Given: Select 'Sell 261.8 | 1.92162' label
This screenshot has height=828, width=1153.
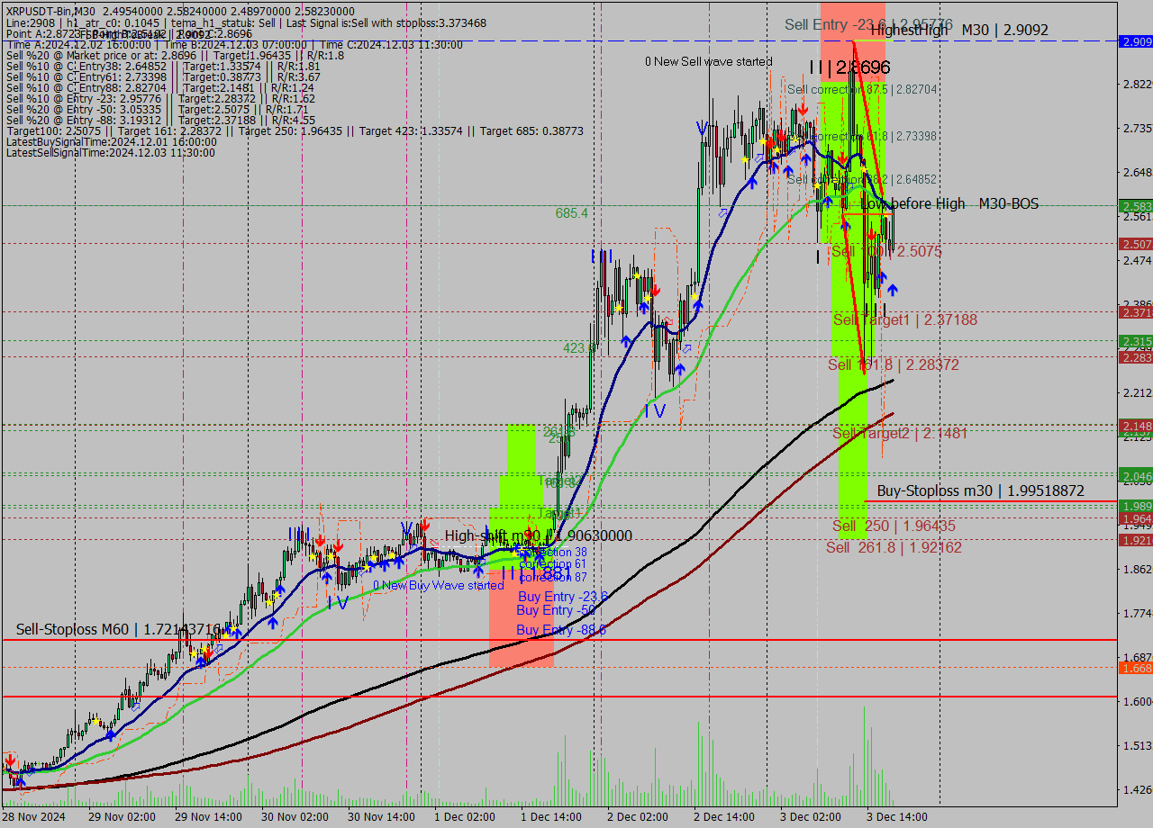Looking at the screenshot, I should 894,547.
